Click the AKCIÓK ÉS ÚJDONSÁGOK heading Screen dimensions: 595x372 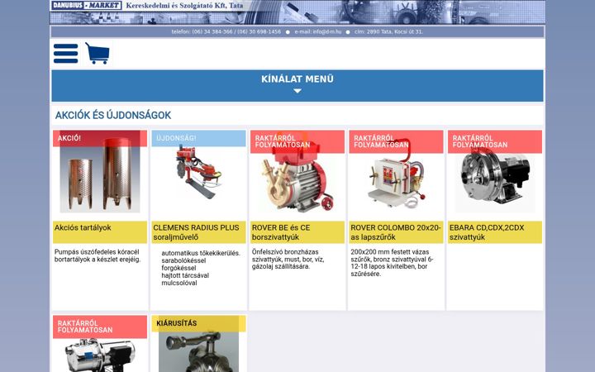(x=113, y=115)
